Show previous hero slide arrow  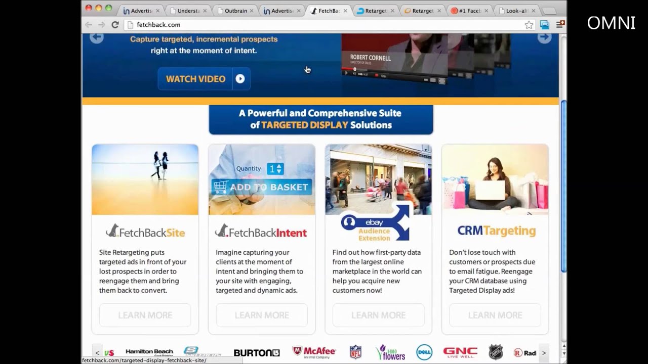(97, 37)
